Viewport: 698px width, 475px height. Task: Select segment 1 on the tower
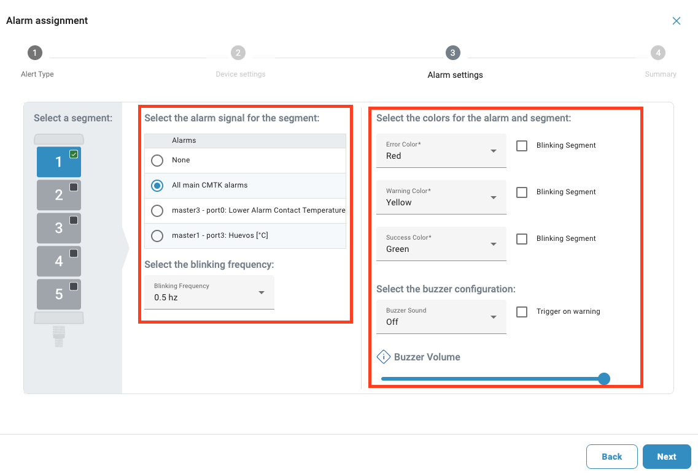59,162
